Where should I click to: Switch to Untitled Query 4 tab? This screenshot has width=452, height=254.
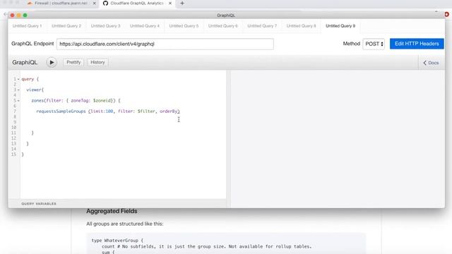[x=145, y=26]
